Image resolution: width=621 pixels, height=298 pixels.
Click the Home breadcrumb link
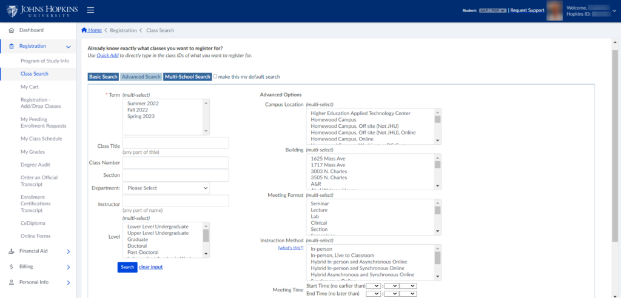pos(95,30)
